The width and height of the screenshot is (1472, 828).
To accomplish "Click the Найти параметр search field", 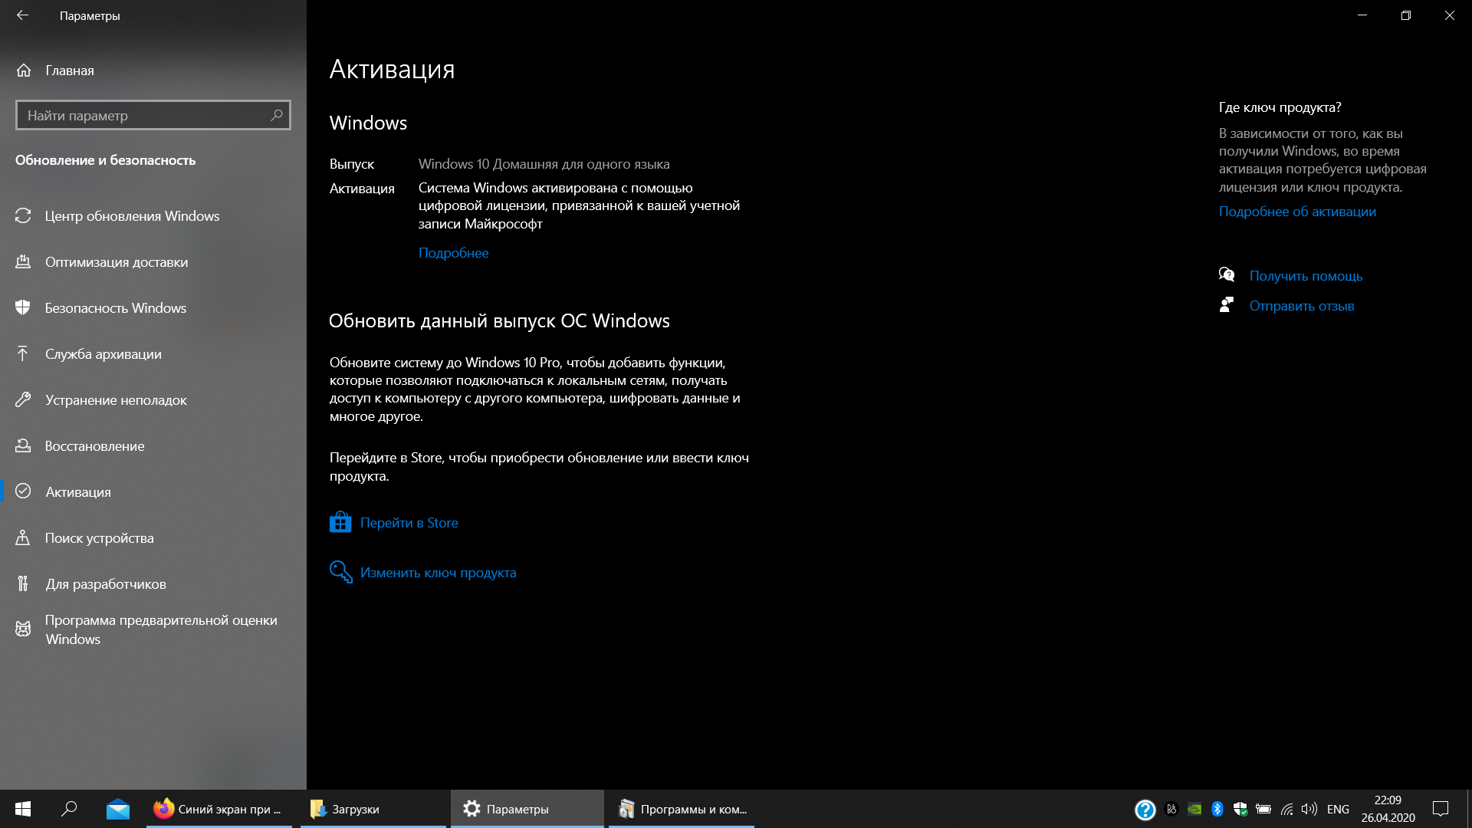I will click(146, 116).
